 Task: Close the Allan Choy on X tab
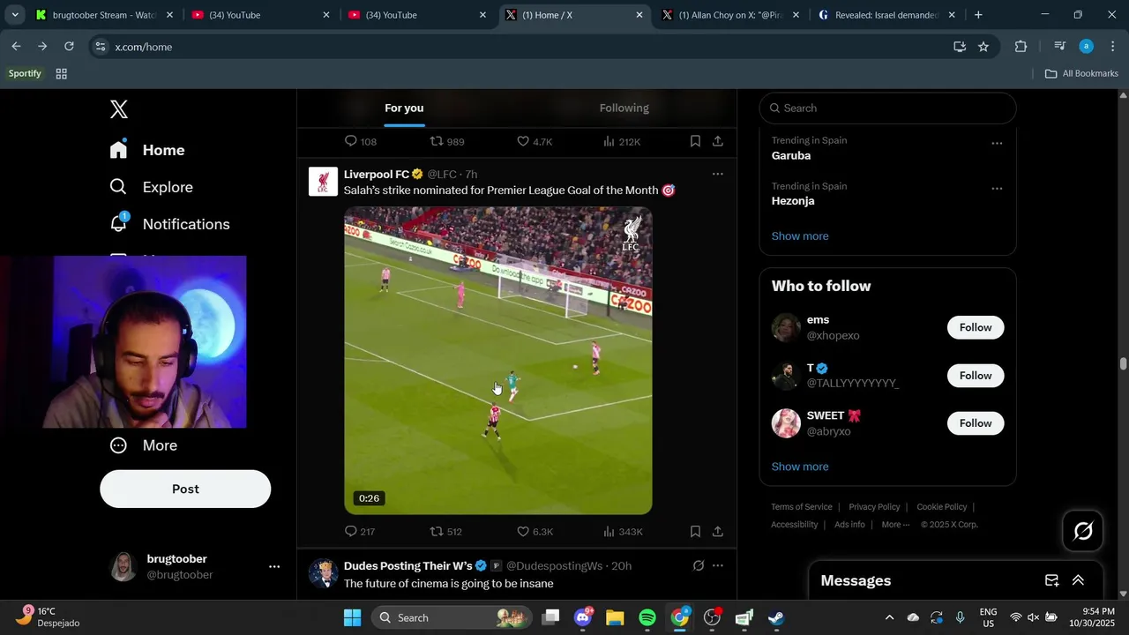tap(796, 15)
